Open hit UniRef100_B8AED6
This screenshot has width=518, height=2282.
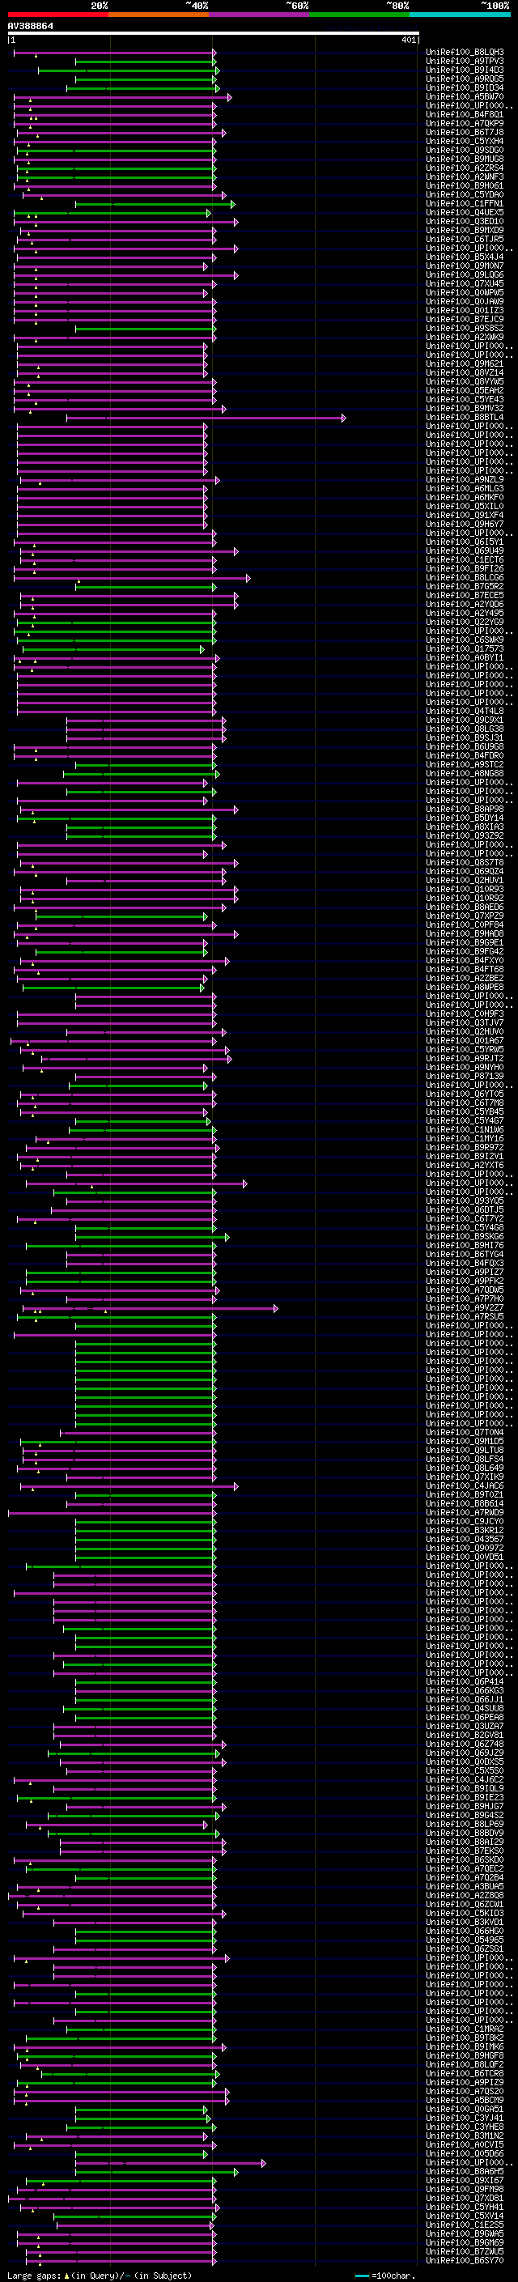[464, 907]
